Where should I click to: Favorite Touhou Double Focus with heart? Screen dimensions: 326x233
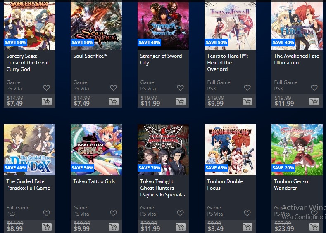247,213
